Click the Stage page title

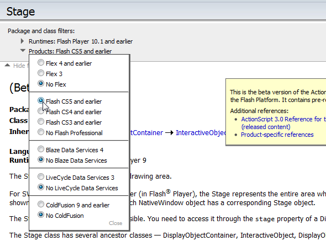tap(20, 12)
